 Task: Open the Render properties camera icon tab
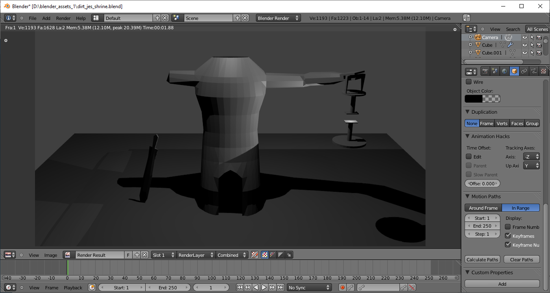(x=485, y=71)
